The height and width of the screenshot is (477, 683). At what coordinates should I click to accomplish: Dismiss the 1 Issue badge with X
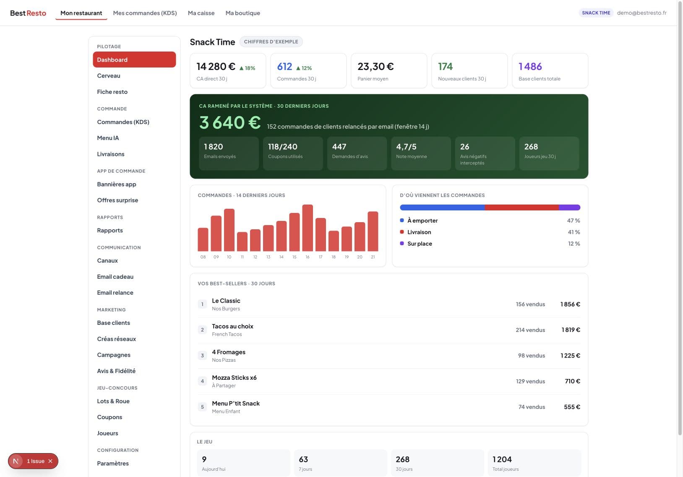(50, 461)
